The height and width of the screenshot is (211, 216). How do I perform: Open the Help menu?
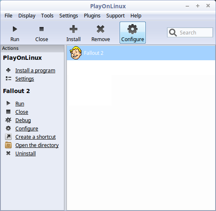[136, 15]
